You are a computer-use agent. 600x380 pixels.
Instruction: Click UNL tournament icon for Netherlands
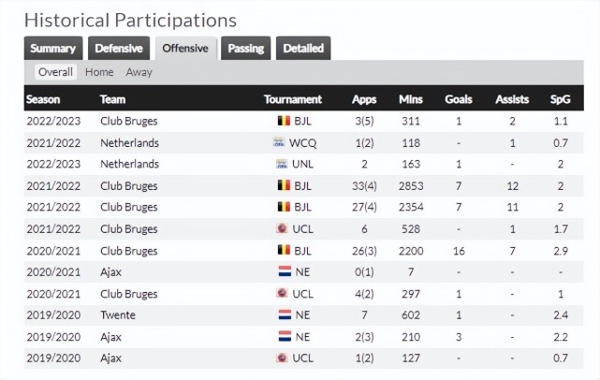[278, 164]
